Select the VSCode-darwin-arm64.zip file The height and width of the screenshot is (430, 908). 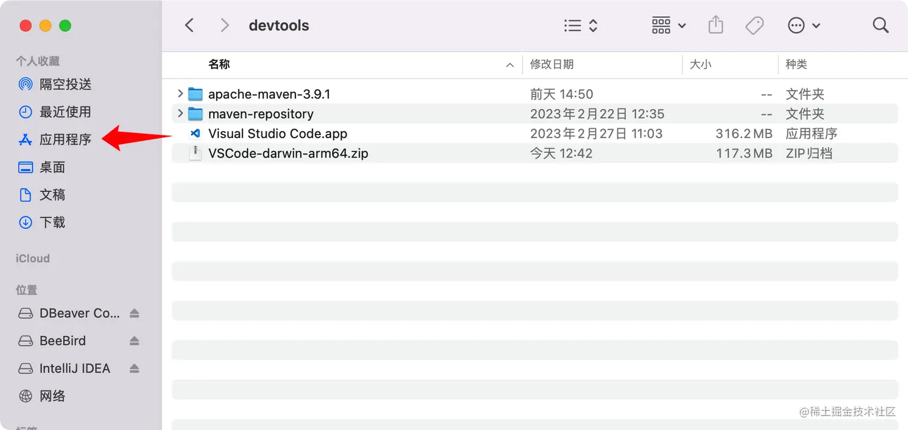point(289,153)
